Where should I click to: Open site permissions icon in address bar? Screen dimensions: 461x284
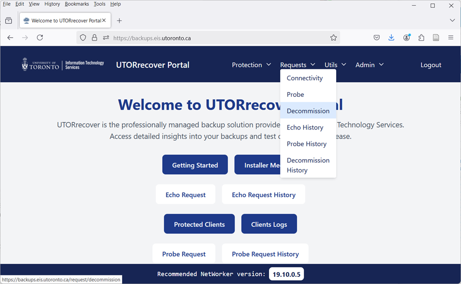click(x=106, y=38)
